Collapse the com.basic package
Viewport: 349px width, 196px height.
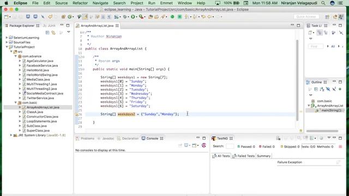16,103
